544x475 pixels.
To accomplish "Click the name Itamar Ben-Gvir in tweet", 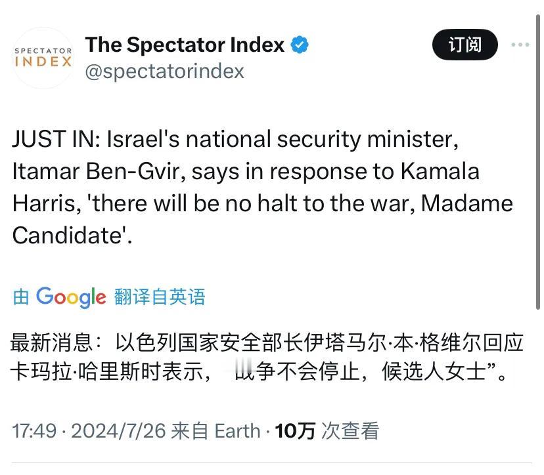I will [111, 171].
